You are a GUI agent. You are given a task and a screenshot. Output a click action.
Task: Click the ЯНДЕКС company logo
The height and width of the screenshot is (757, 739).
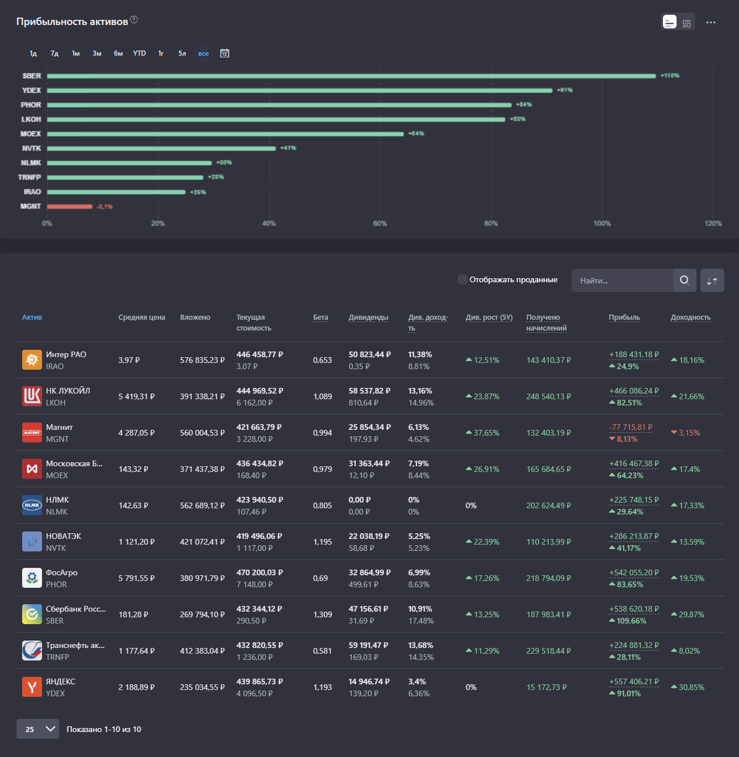(32, 687)
